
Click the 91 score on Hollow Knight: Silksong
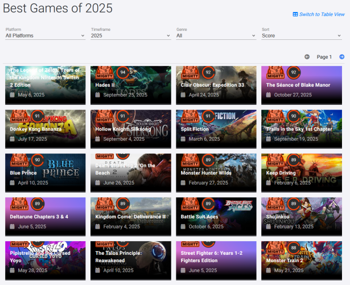pyautogui.click(x=123, y=116)
